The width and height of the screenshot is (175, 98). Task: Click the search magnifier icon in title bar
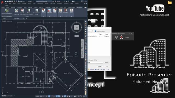click(x=53, y=1)
